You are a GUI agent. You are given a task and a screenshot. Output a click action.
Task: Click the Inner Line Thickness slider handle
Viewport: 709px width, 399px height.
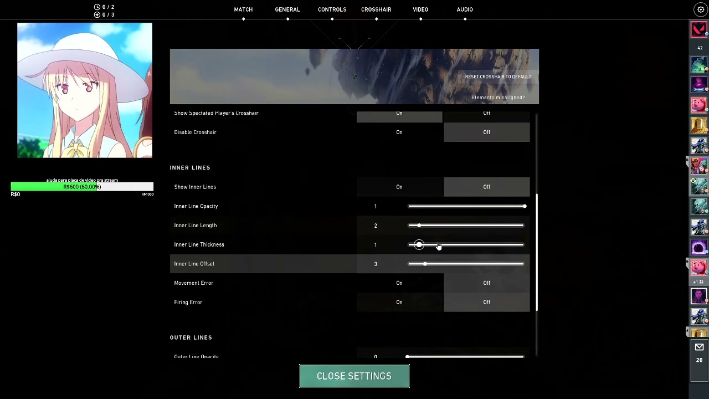[x=419, y=244]
